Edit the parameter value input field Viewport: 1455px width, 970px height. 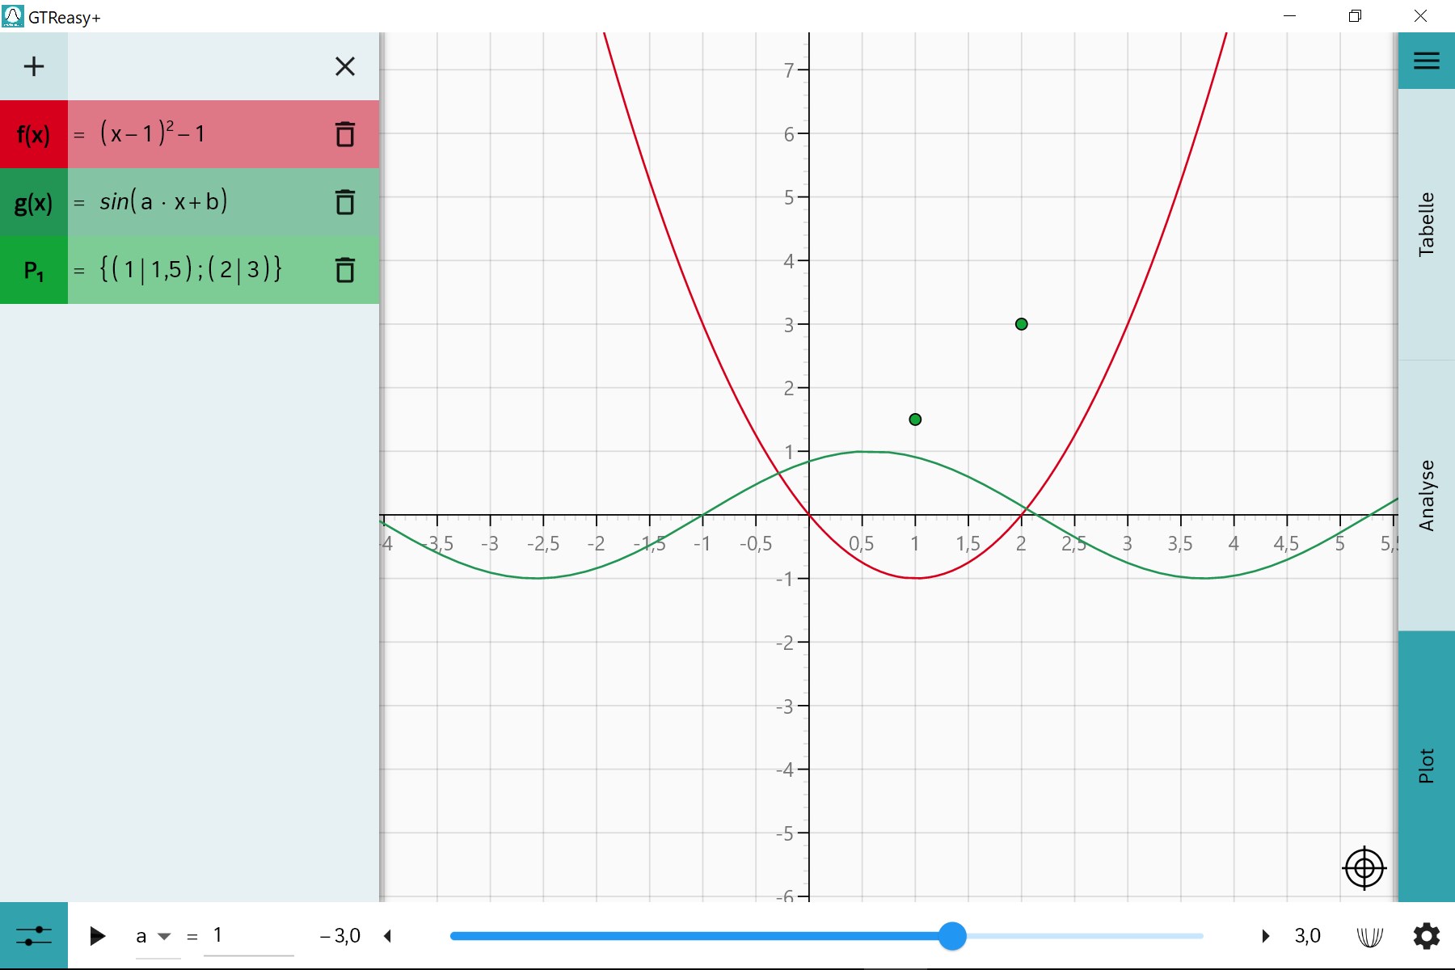pyautogui.click(x=248, y=935)
